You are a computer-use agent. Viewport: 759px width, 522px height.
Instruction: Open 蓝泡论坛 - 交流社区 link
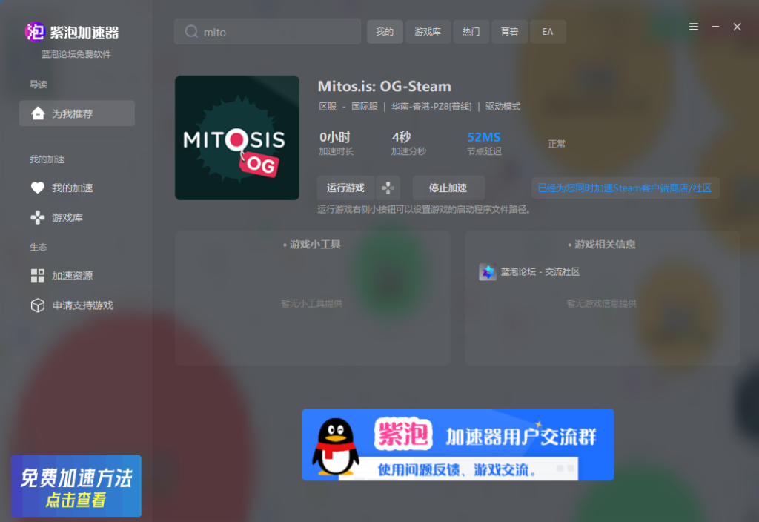540,272
